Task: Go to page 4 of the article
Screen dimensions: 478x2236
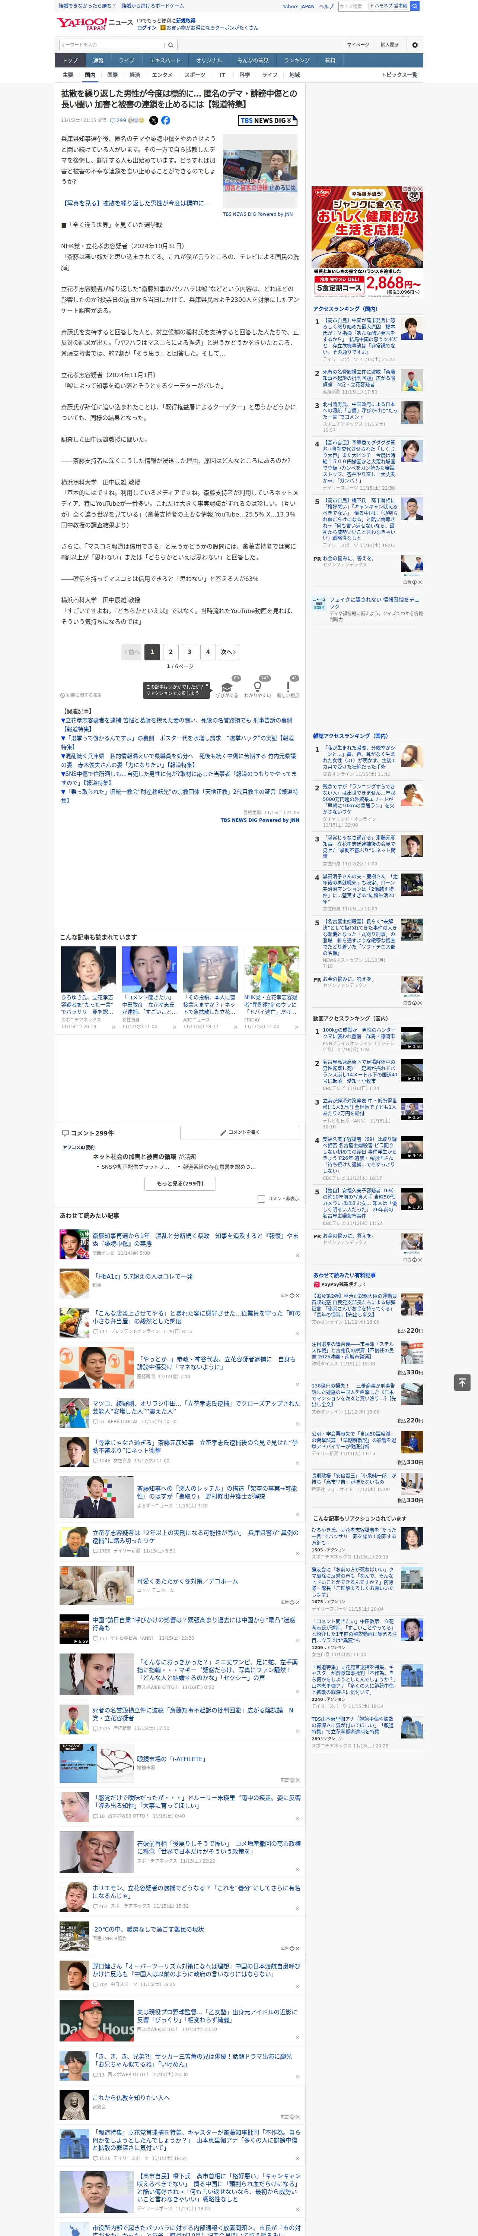Action: click(207, 652)
